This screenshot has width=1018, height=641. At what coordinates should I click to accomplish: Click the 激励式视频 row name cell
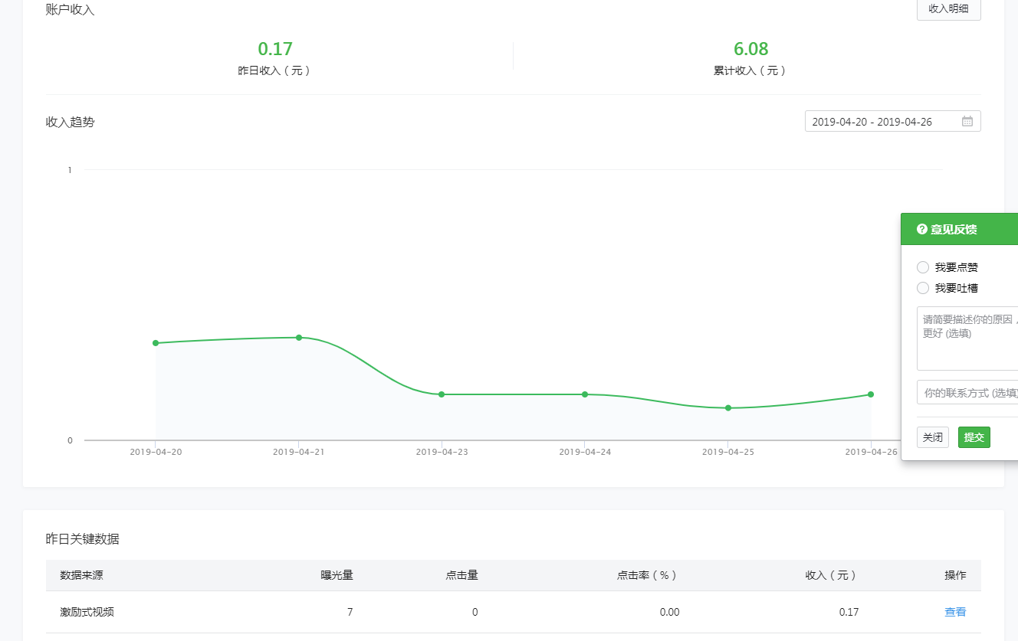pyautogui.click(x=87, y=612)
